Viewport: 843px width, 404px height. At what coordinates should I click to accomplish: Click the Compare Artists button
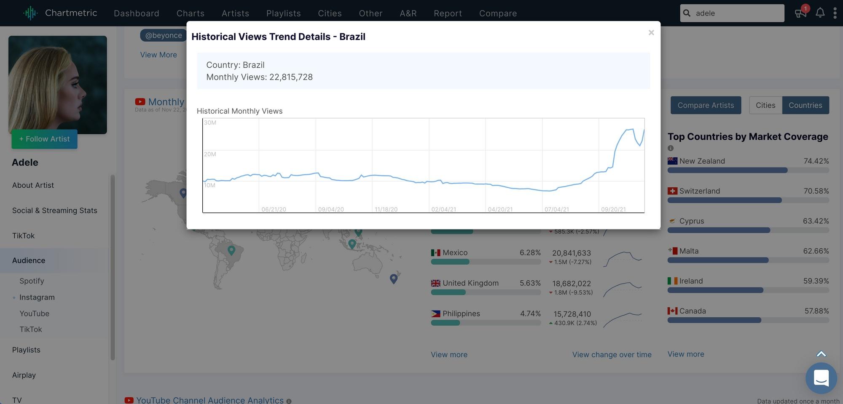pyautogui.click(x=706, y=105)
